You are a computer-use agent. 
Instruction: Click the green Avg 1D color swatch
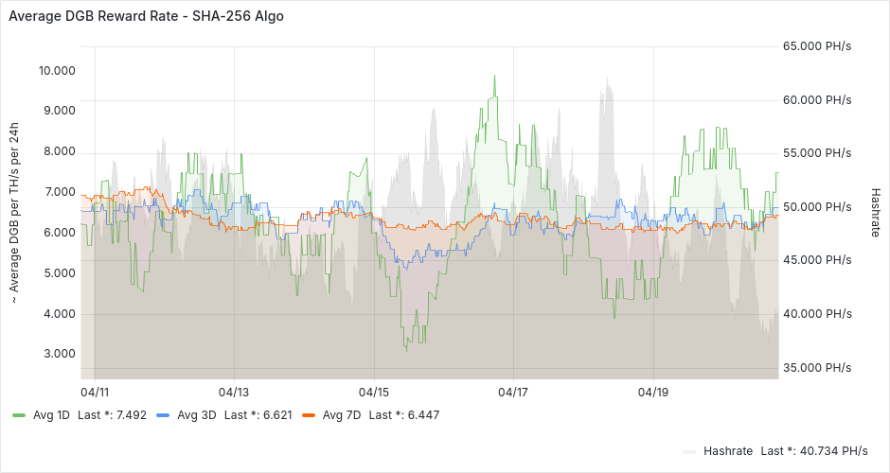tap(19, 415)
